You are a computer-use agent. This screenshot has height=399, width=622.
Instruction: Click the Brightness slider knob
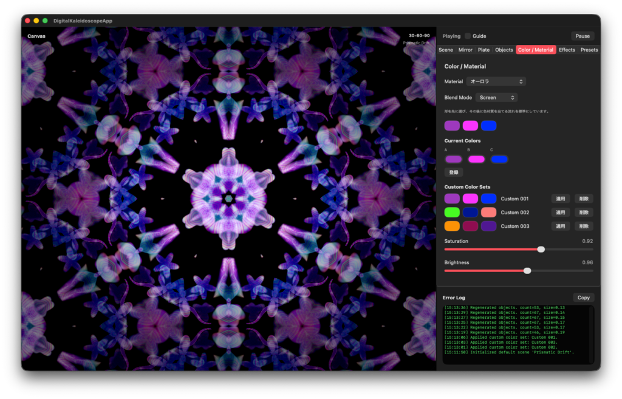(527, 270)
